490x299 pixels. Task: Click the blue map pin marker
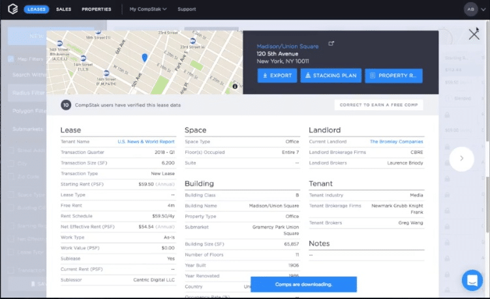144,57
